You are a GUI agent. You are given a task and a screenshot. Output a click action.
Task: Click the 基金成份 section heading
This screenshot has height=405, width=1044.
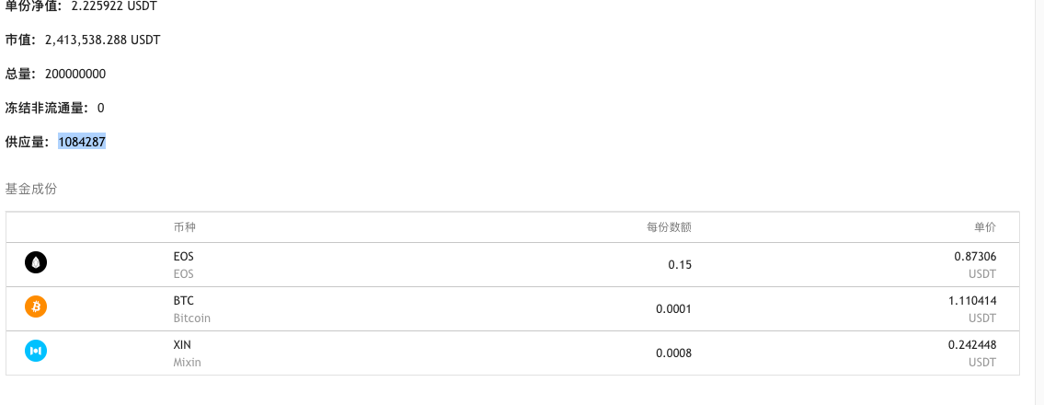coord(31,189)
